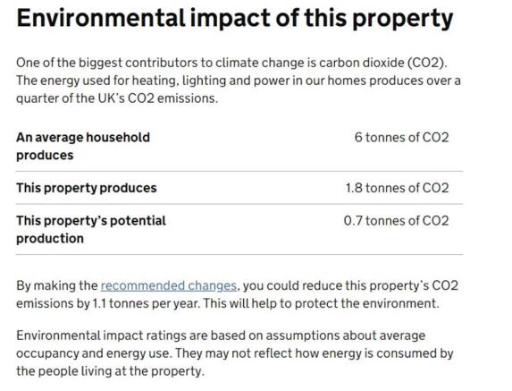This screenshot has width=512, height=391.
Task: Click the emissions by 1.1 tonnes per year text
Action: point(107,303)
